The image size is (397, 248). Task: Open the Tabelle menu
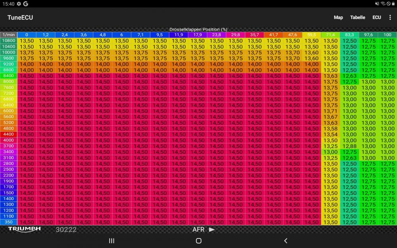[358, 17]
